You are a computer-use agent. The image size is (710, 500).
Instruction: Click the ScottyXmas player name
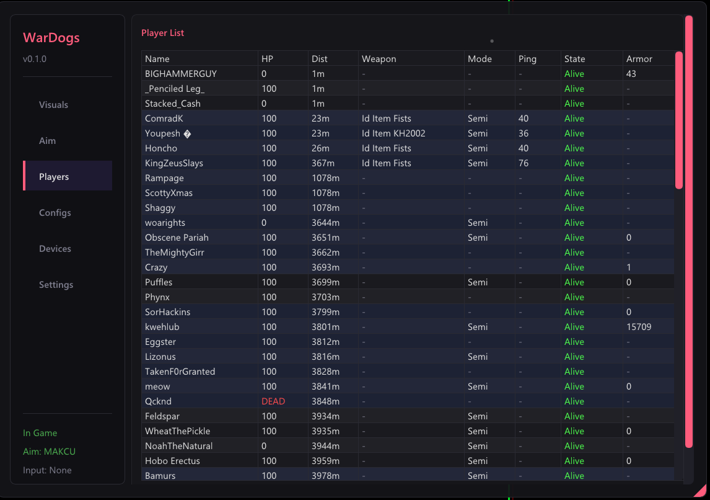click(x=169, y=193)
